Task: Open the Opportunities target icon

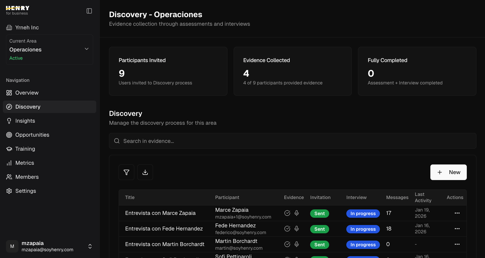Action: pyautogui.click(x=9, y=135)
